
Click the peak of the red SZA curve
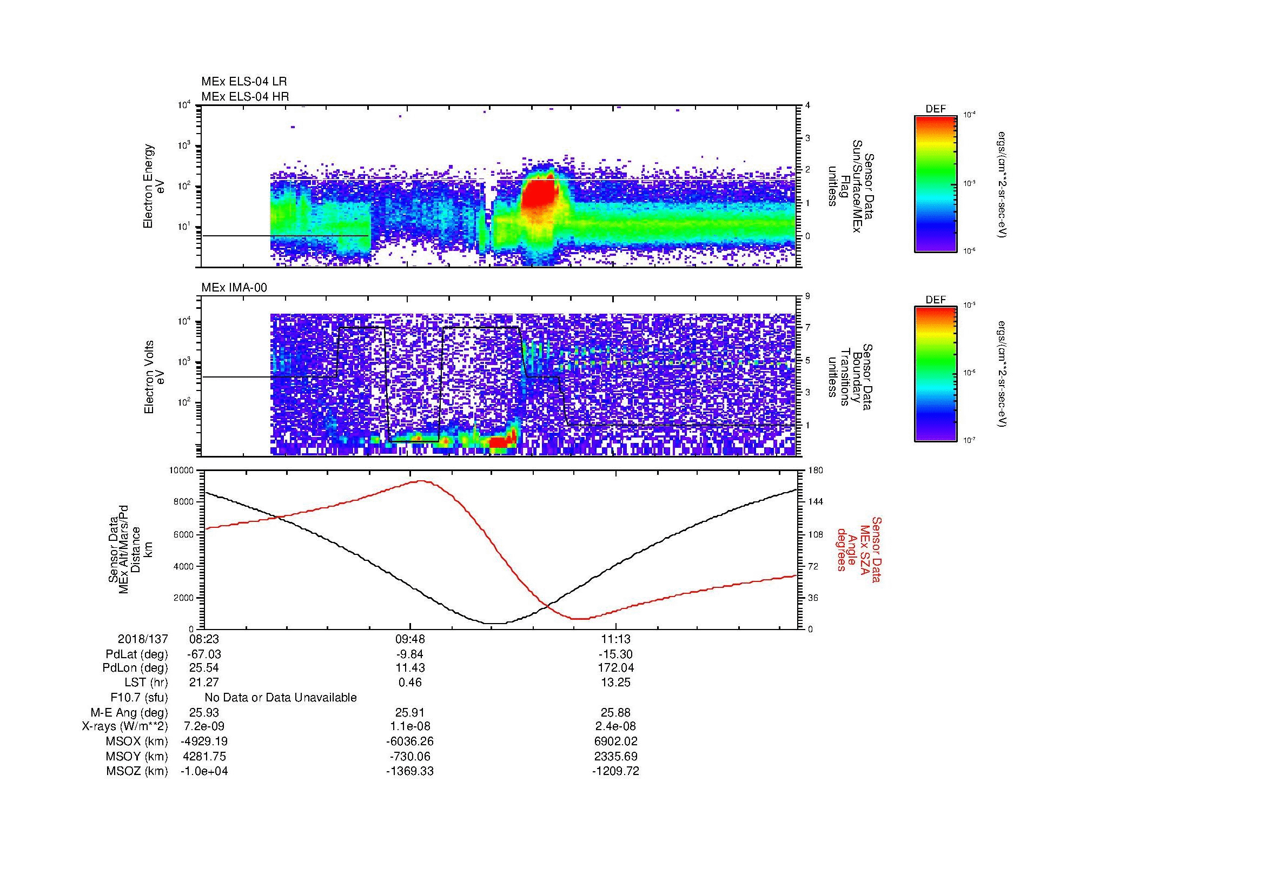point(422,481)
